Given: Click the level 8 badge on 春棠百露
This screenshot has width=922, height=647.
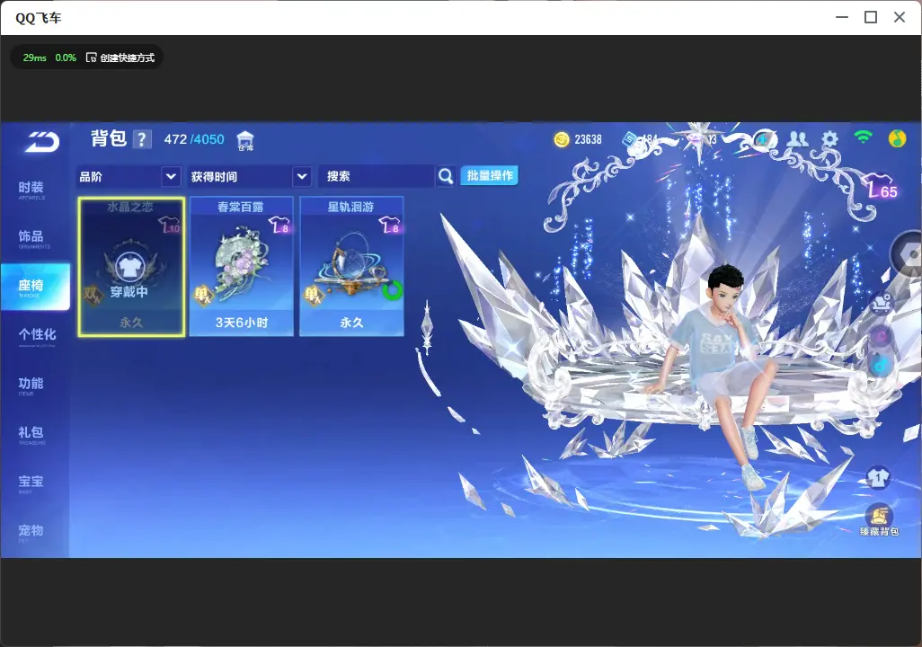Looking at the screenshot, I should [279, 225].
